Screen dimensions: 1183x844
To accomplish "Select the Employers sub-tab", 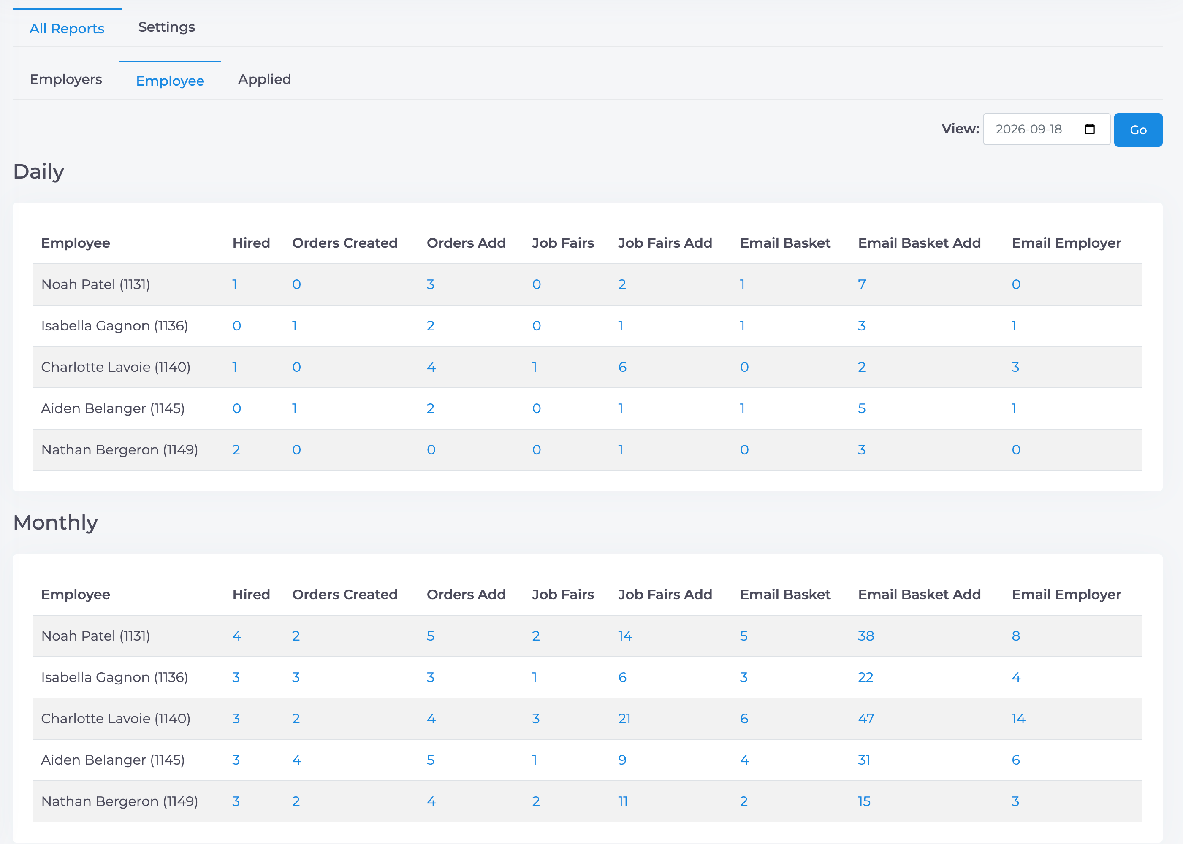I will 66,79.
